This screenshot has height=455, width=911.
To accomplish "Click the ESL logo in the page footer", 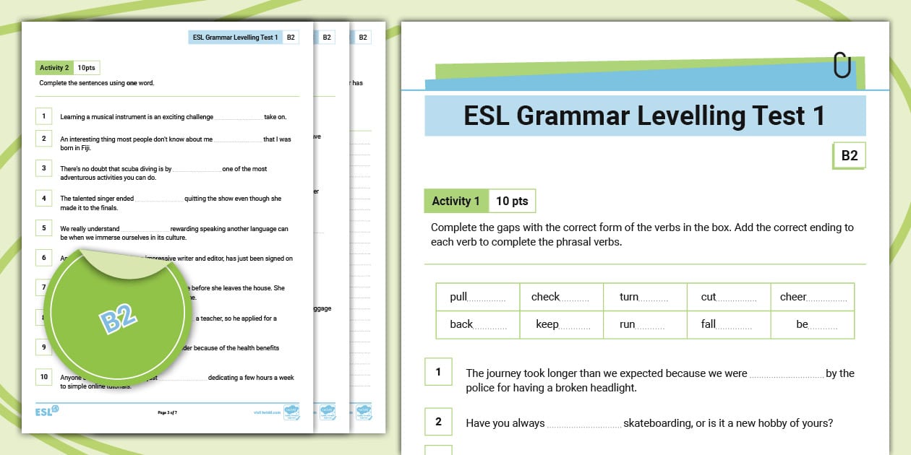I will tap(47, 411).
